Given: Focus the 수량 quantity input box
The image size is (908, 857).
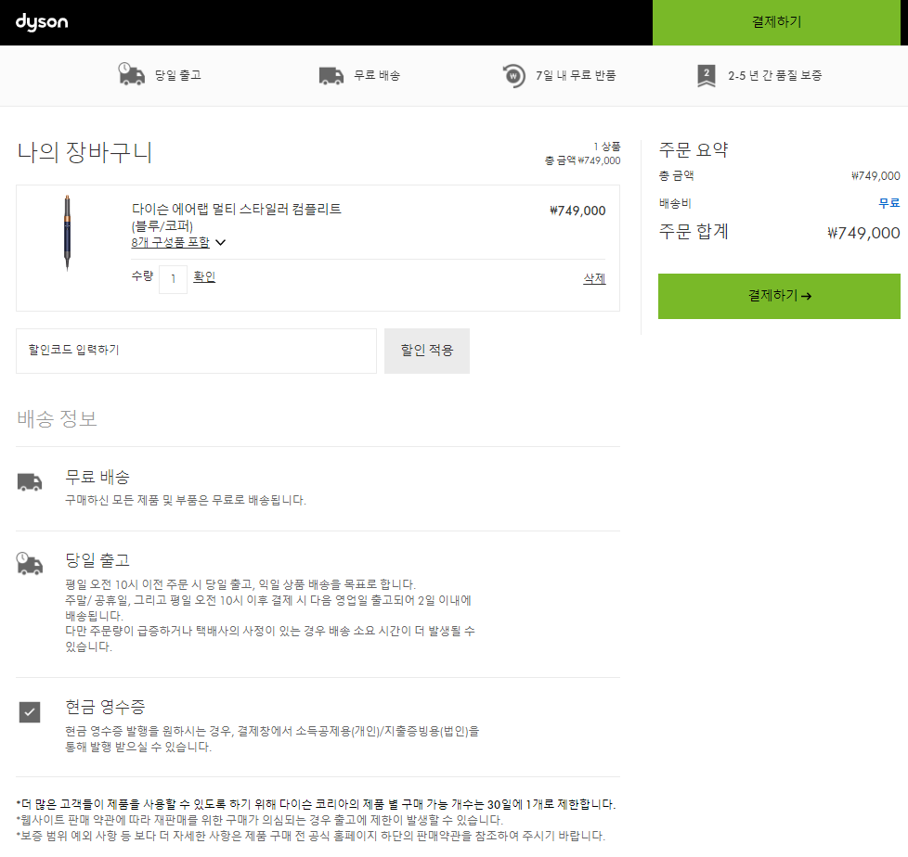Looking at the screenshot, I should tap(173, 279).
